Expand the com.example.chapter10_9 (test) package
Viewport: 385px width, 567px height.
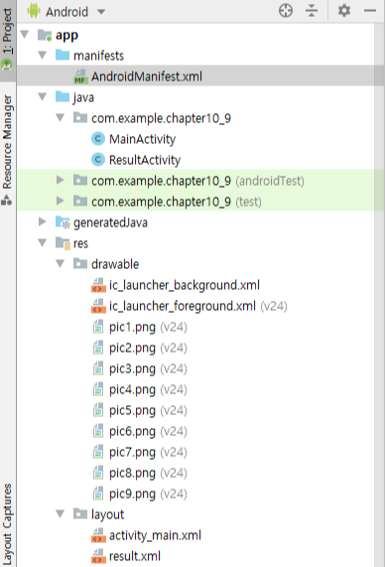[x=60, y=201]
